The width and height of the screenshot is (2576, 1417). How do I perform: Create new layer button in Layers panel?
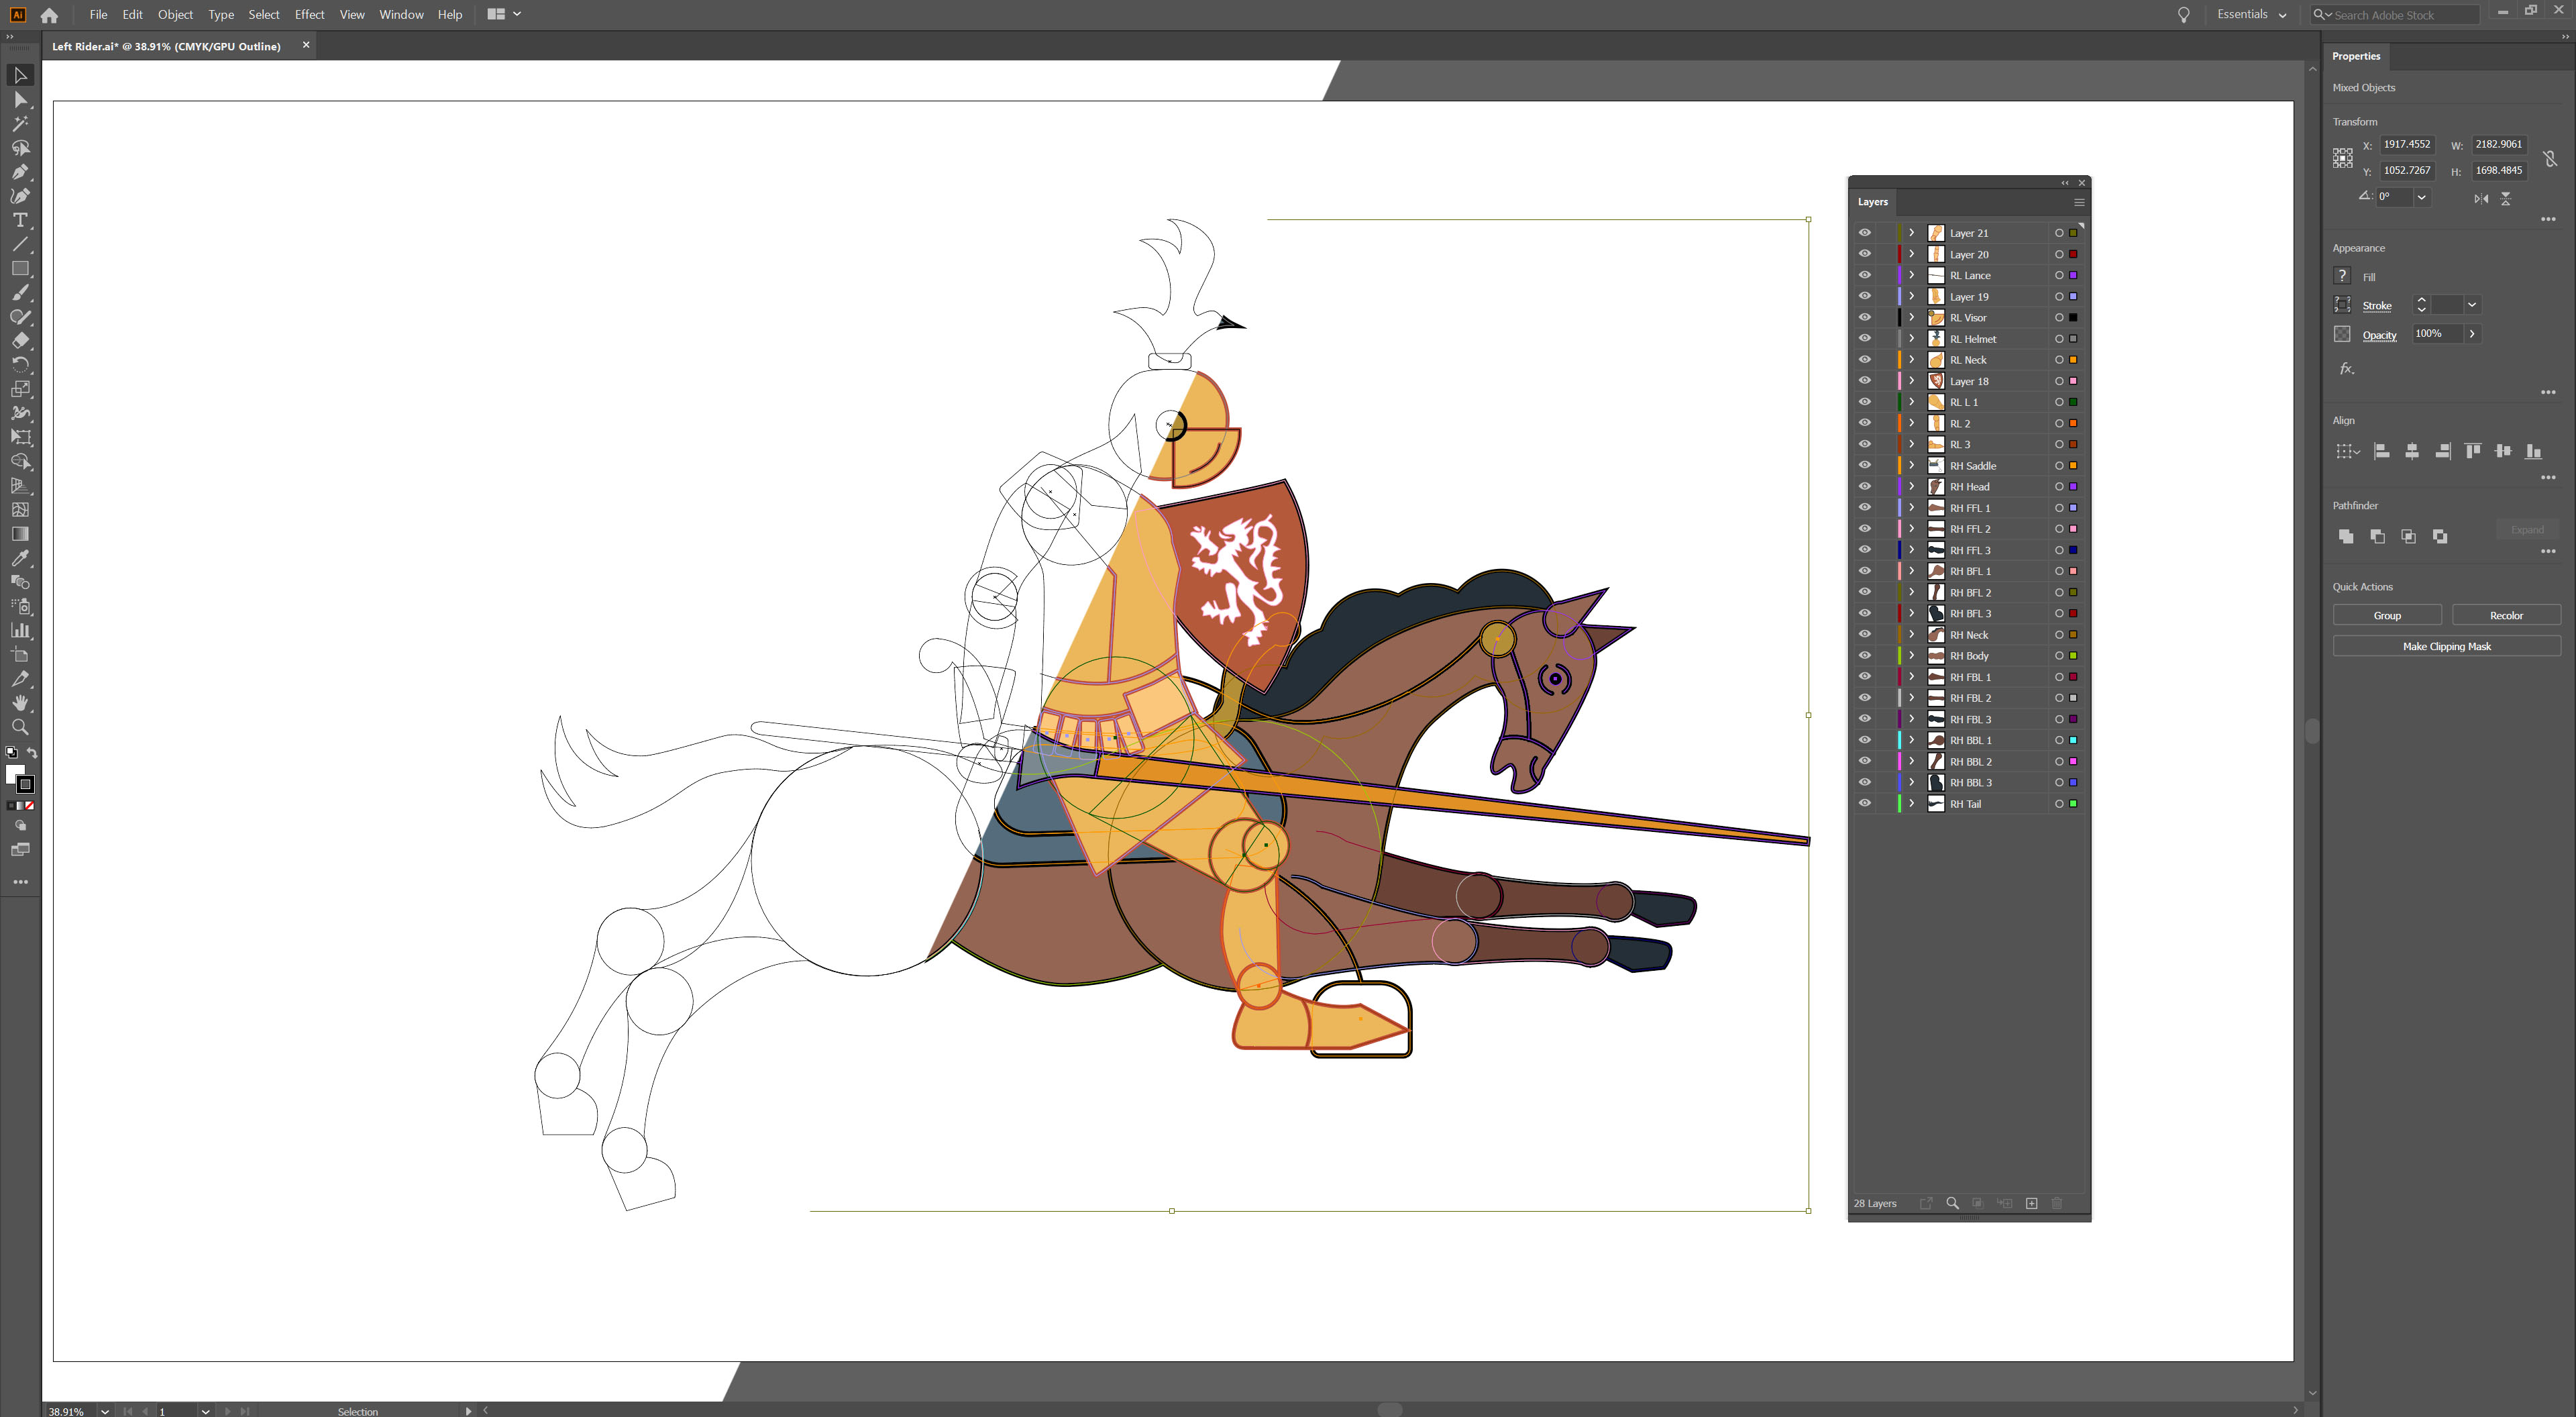2031,1203
